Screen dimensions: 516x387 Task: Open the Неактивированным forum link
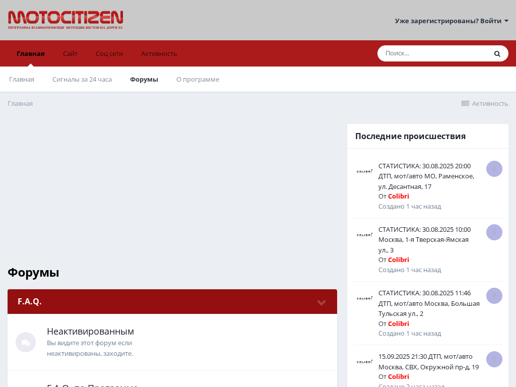click(x=90, y=331)
